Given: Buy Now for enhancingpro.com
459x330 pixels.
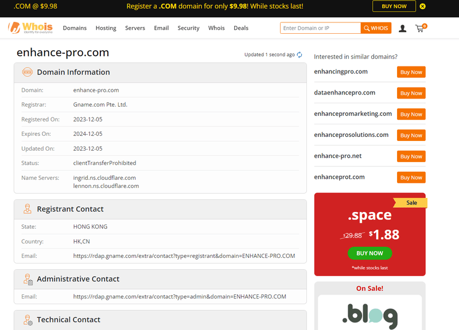Looking at the screenshot, I should [411, 72].
